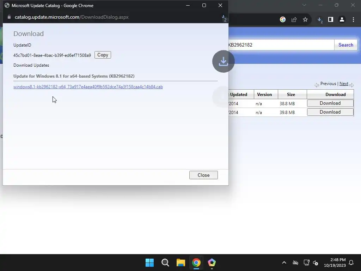Click the globe icon in popup title bar
The image size is (361, 271).
point(7,5)
